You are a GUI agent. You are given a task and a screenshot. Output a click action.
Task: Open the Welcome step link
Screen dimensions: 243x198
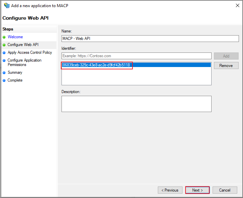pos(15,37)
